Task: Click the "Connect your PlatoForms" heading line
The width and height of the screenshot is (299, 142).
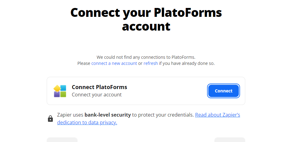Action: click(x=146, y=13)
